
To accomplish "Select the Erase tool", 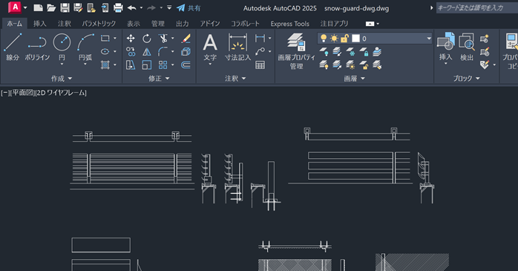I will click(186, 39).
